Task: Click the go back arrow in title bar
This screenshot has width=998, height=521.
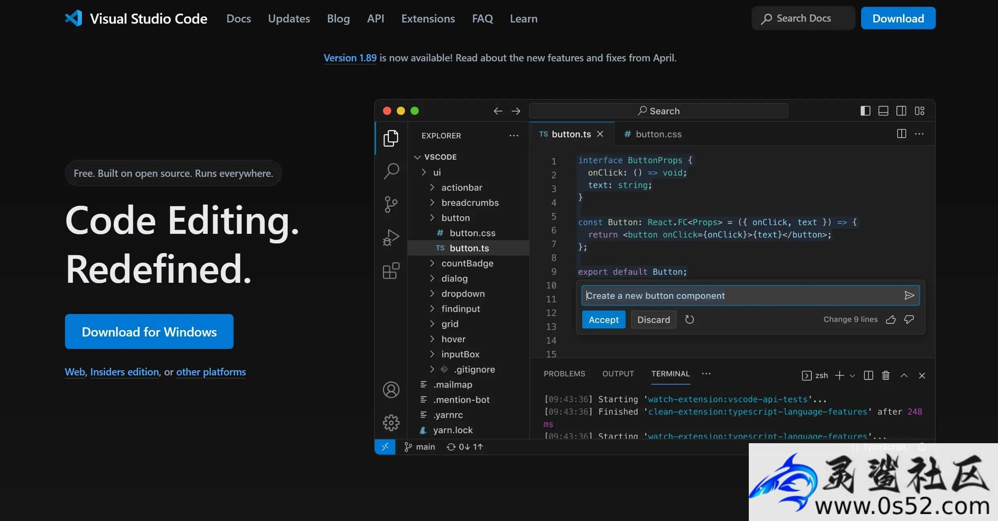Action: pos(498,111)
